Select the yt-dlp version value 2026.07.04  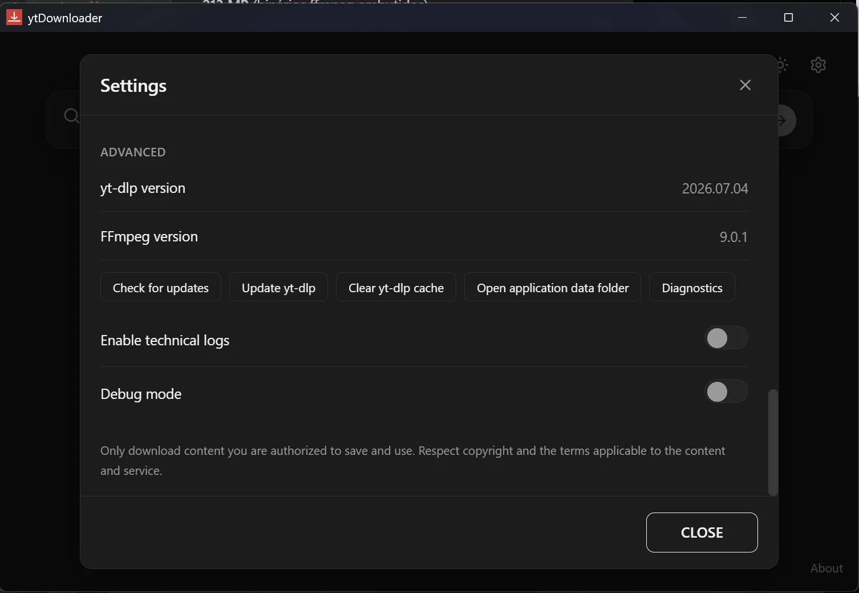715,188
